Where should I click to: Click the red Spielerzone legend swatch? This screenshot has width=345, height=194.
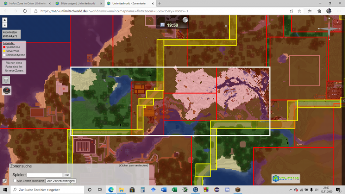pos(4,47)
